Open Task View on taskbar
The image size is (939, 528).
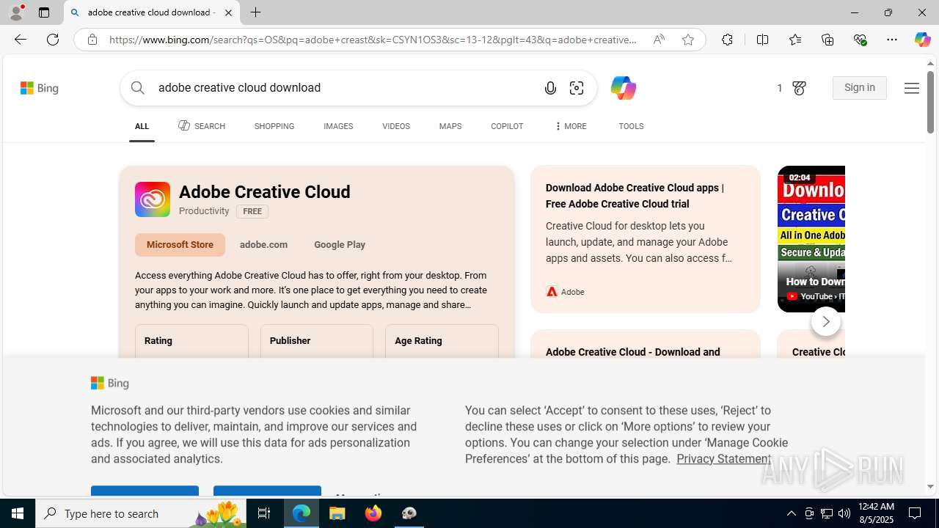point(264,513)
